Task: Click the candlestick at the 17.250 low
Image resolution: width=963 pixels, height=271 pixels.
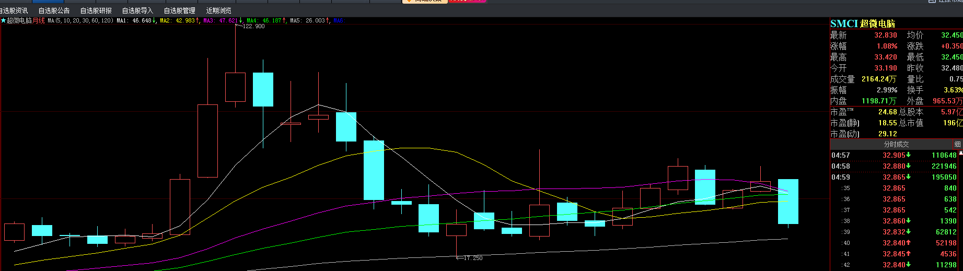Action: (456, 230)
